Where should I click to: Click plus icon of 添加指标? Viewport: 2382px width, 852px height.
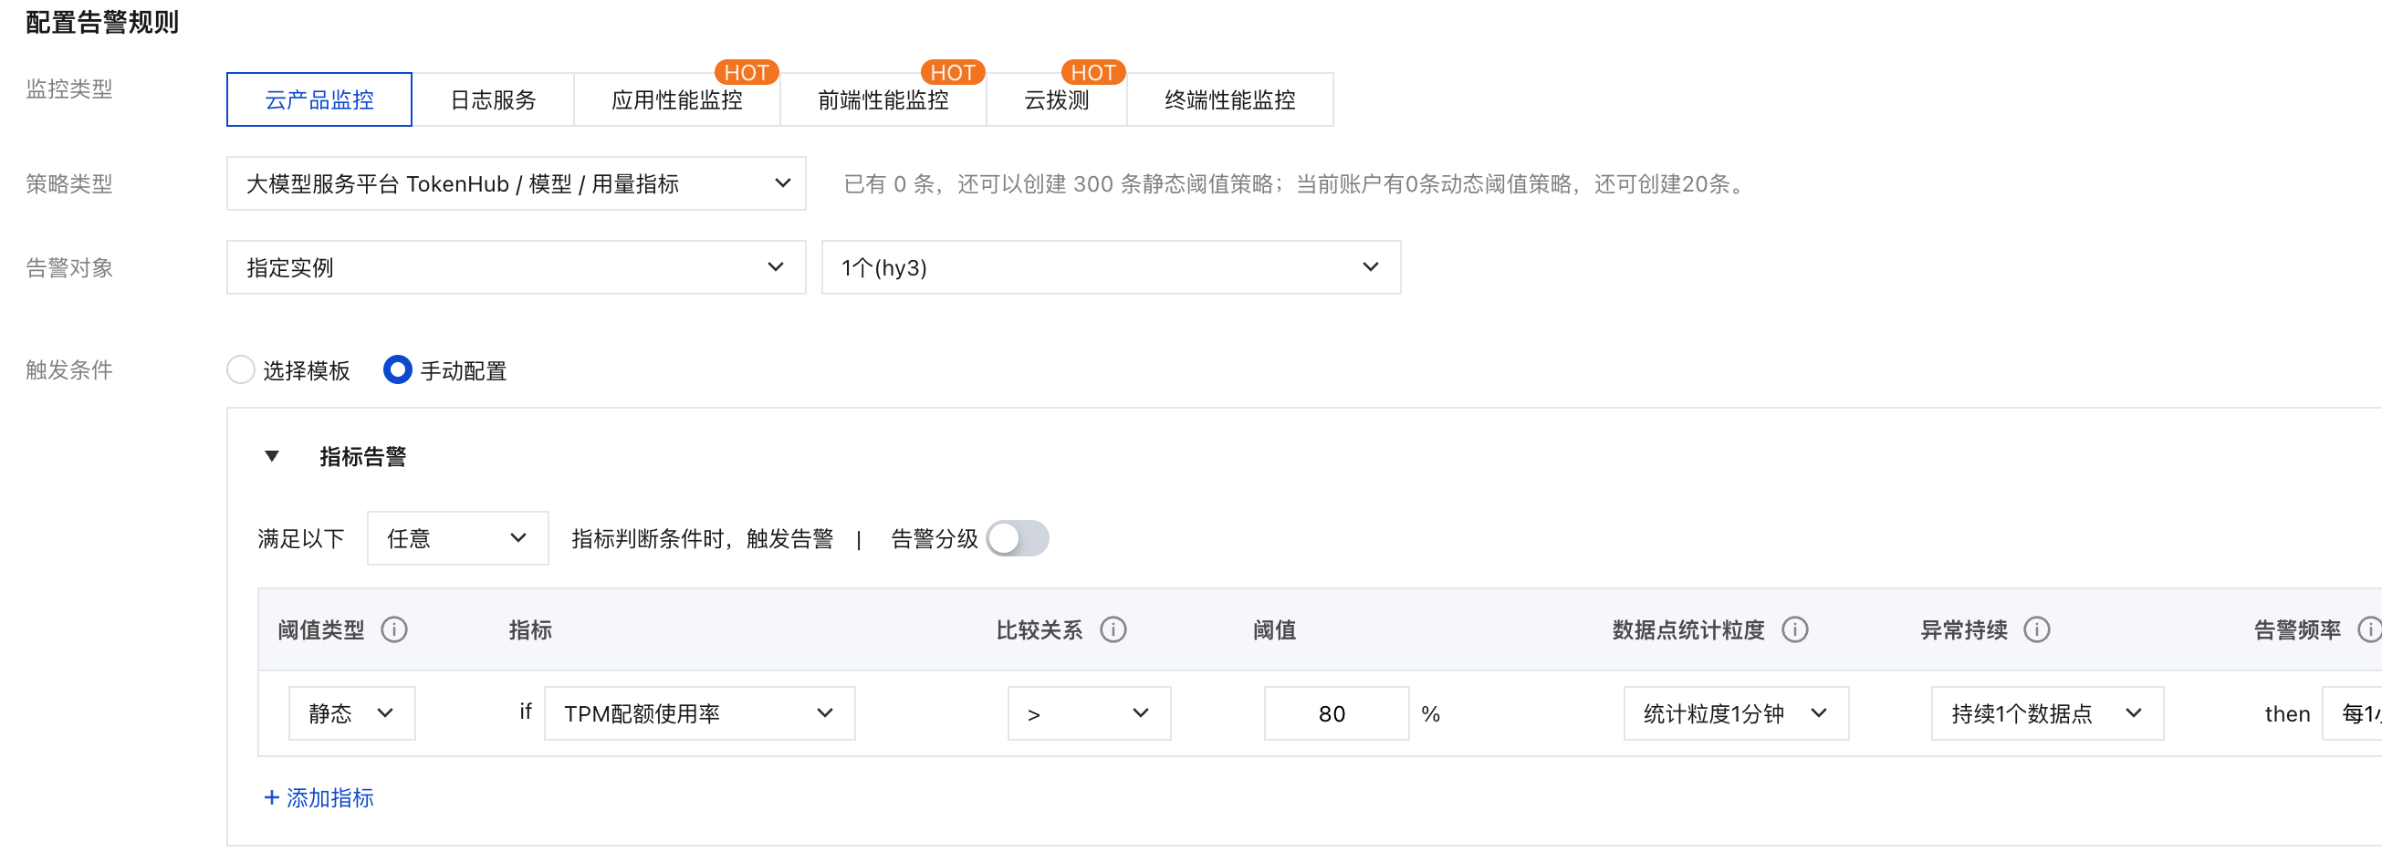pyautogui.click(x=271, y=797)
